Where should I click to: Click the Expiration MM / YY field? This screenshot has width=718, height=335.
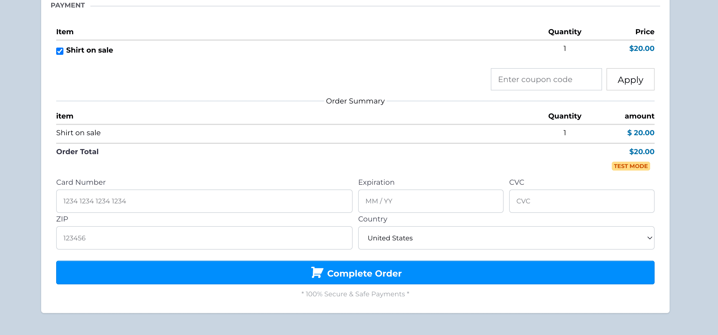[431, 201]
